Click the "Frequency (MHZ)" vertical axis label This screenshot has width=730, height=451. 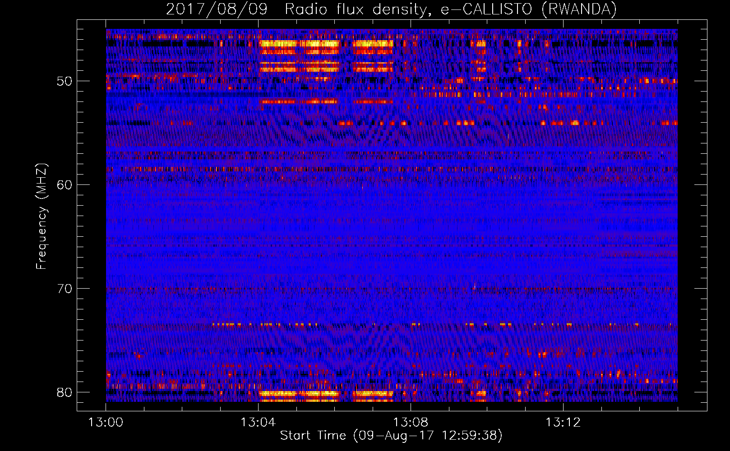(42, 216)
